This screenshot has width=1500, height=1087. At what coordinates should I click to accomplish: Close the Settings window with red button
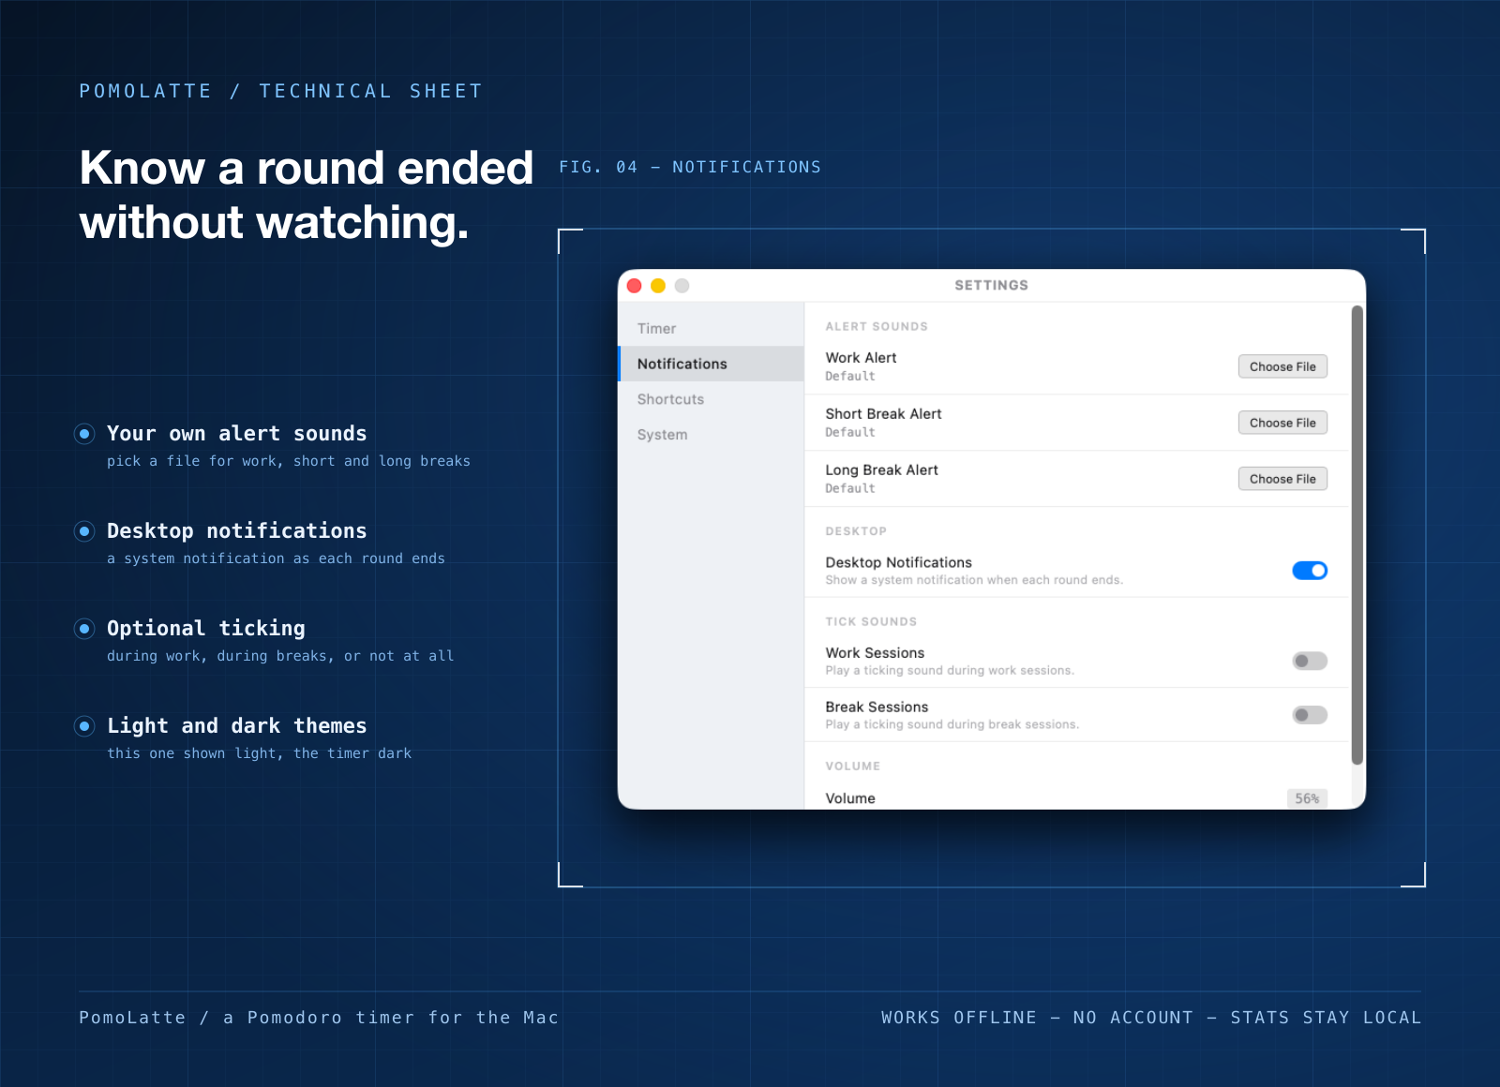[635, 286]
